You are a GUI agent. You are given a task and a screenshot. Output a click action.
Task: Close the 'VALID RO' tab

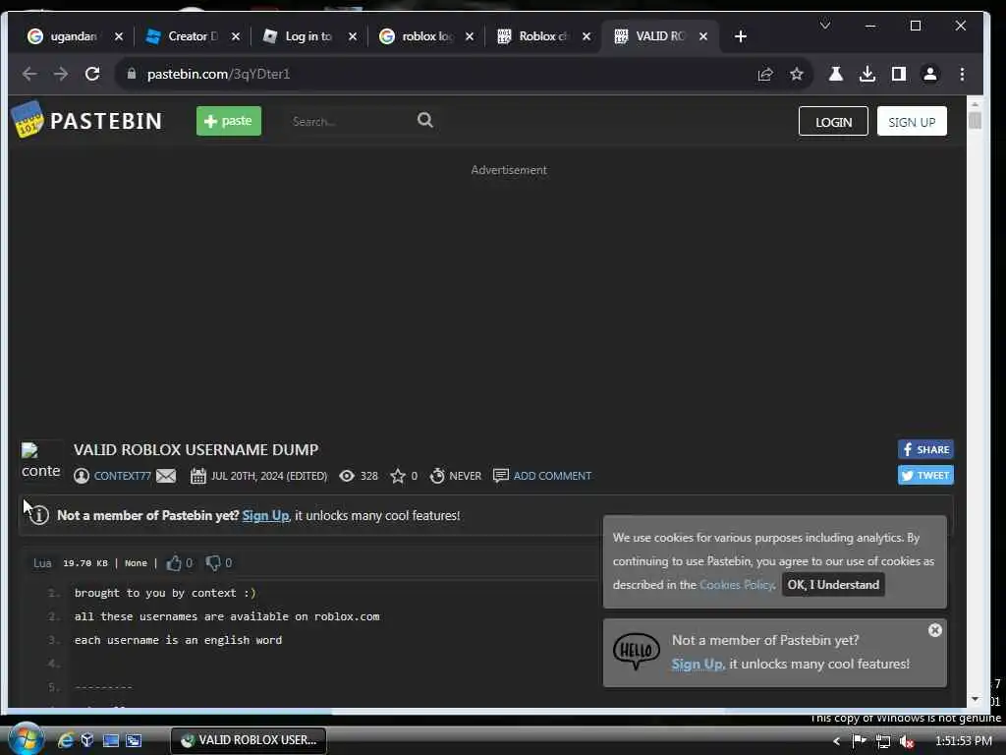tap(703, 36)
